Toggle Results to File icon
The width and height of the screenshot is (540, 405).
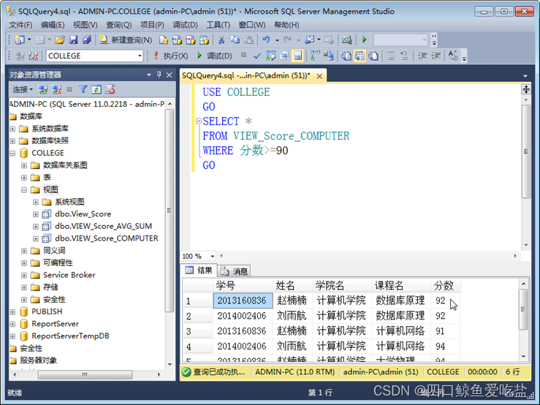point(373,56)
